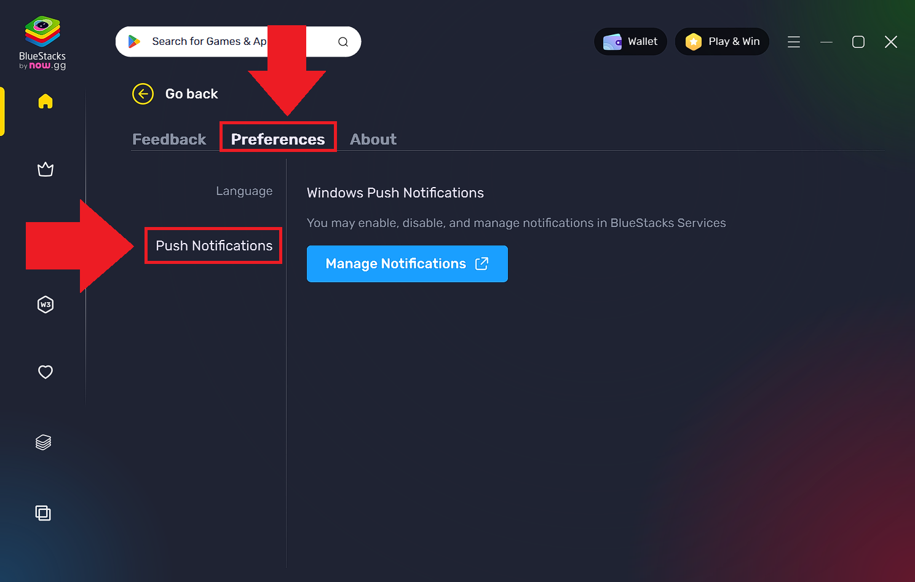The width and height of the screenshot is (915, 582).
Task: Open the multi-instance icon at sidebar bottom
Action: [x=43, y=512]
